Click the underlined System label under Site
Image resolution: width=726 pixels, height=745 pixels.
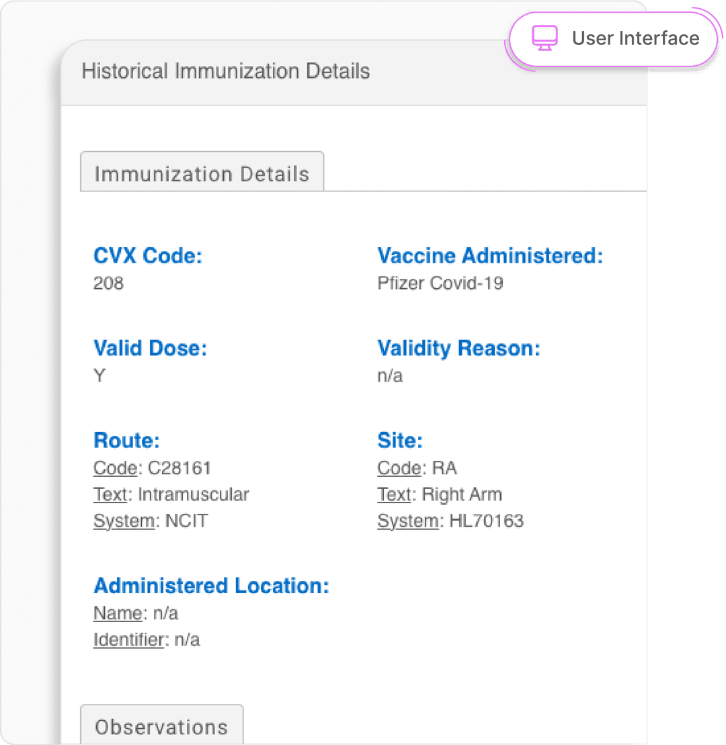[x=408, y=521]
